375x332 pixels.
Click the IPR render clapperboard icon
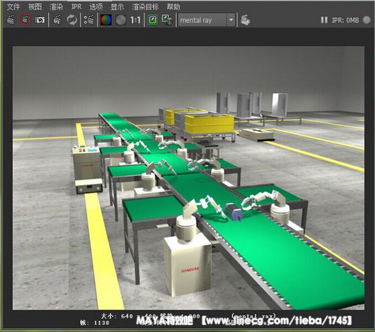[57, 20]
